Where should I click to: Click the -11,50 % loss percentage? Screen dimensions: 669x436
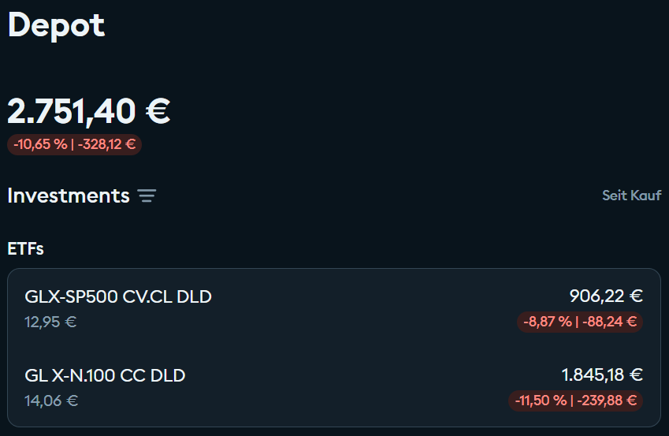[541, 401]
